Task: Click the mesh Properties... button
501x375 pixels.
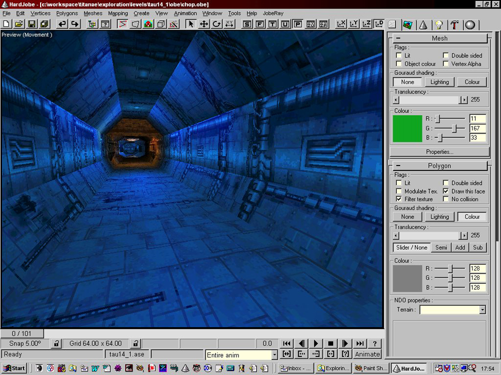Action: coord(439,151)
